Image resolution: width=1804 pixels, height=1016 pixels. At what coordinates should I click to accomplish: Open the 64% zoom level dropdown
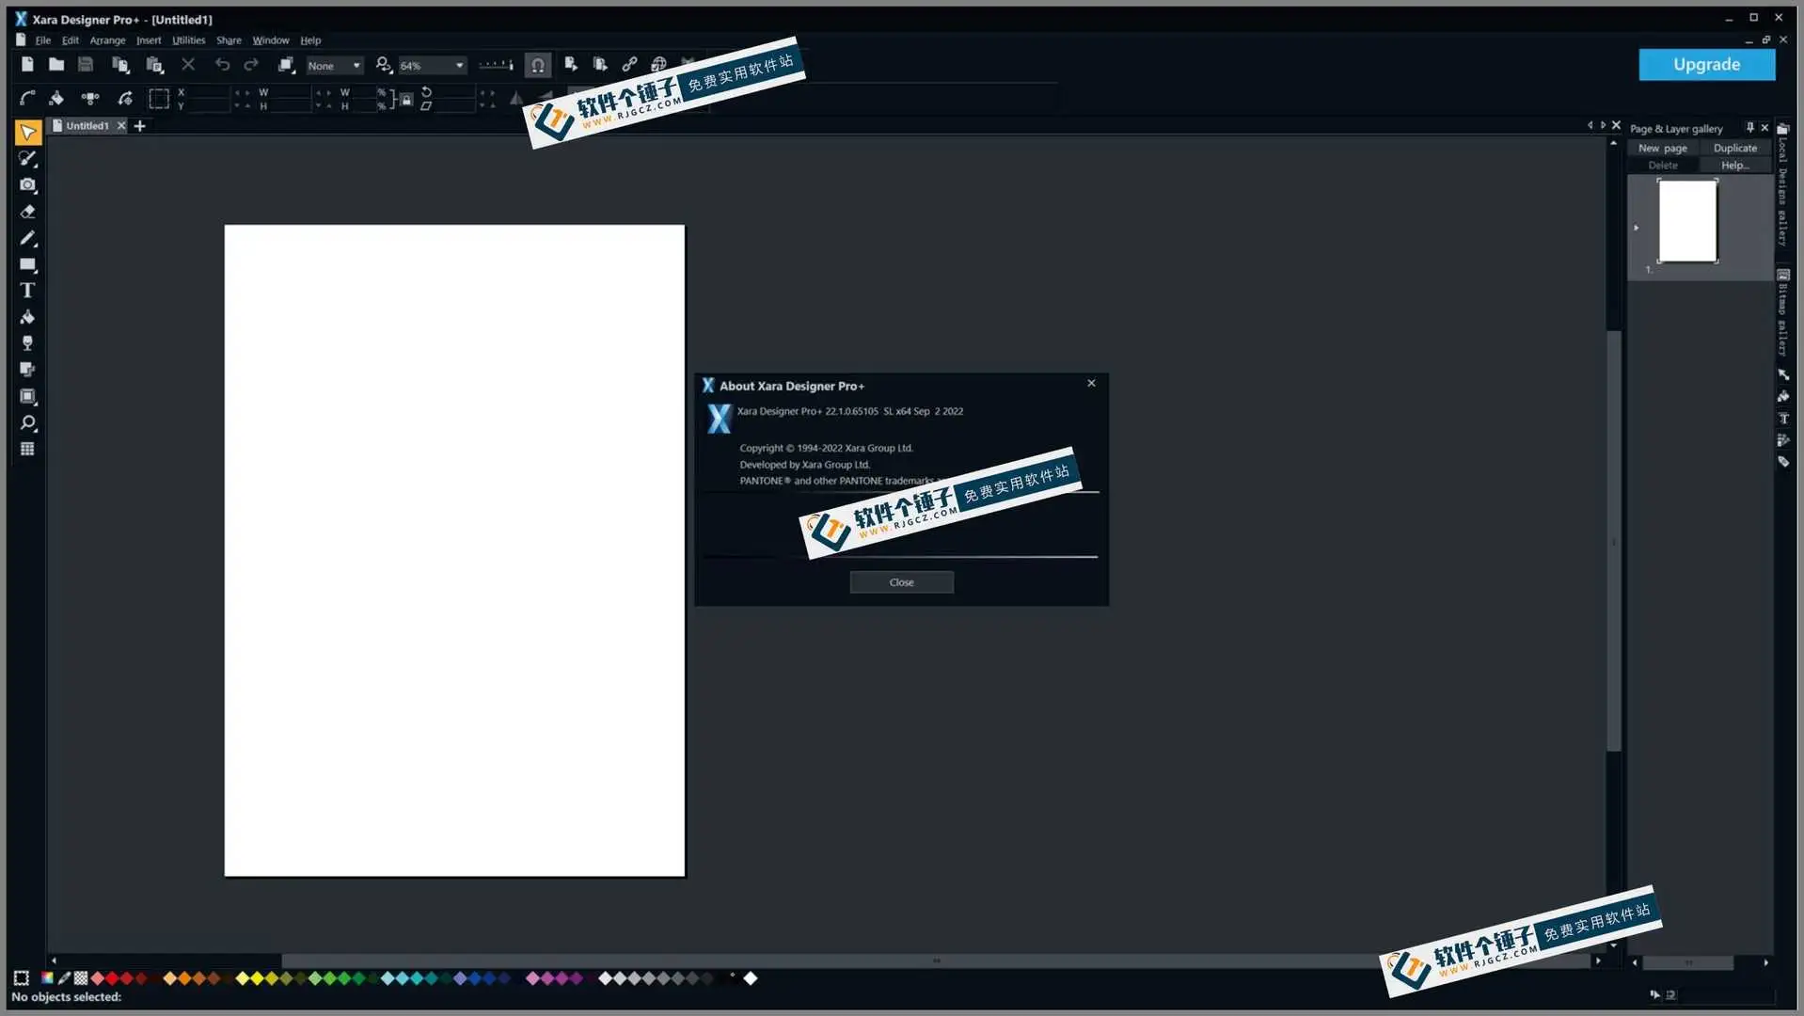432,66
